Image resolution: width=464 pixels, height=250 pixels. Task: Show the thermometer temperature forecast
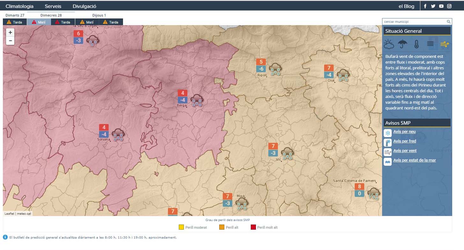coord(416,44)
